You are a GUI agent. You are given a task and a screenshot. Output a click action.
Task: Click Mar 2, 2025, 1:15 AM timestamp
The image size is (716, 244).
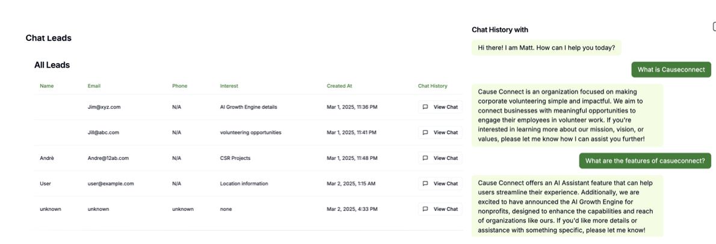[351, 184]
